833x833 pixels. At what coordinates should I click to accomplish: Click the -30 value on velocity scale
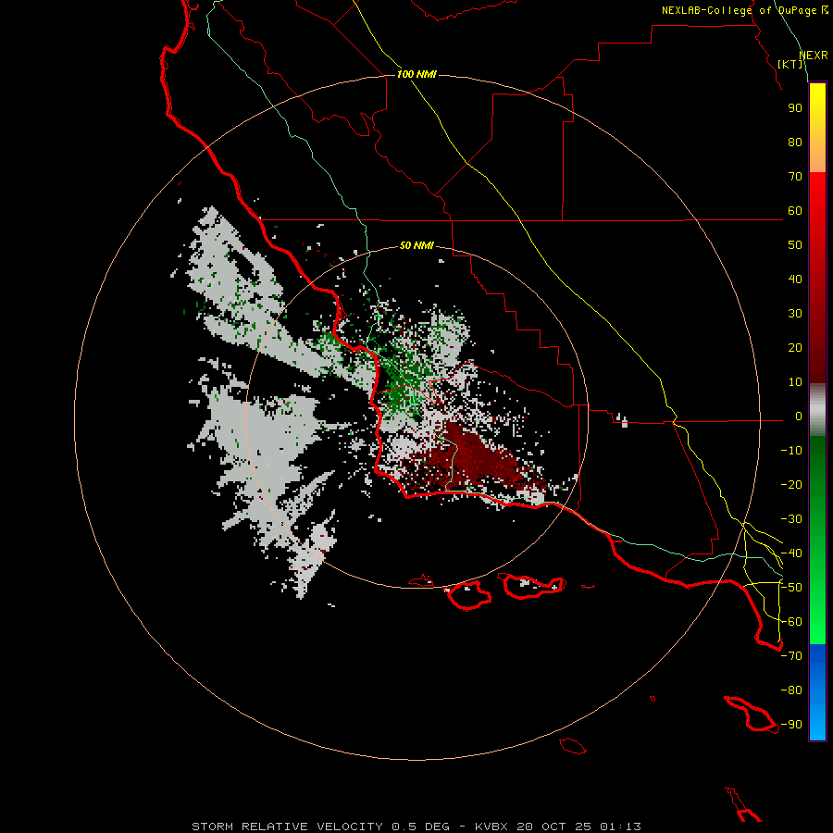pyautogui.click(x=791, y=519)
